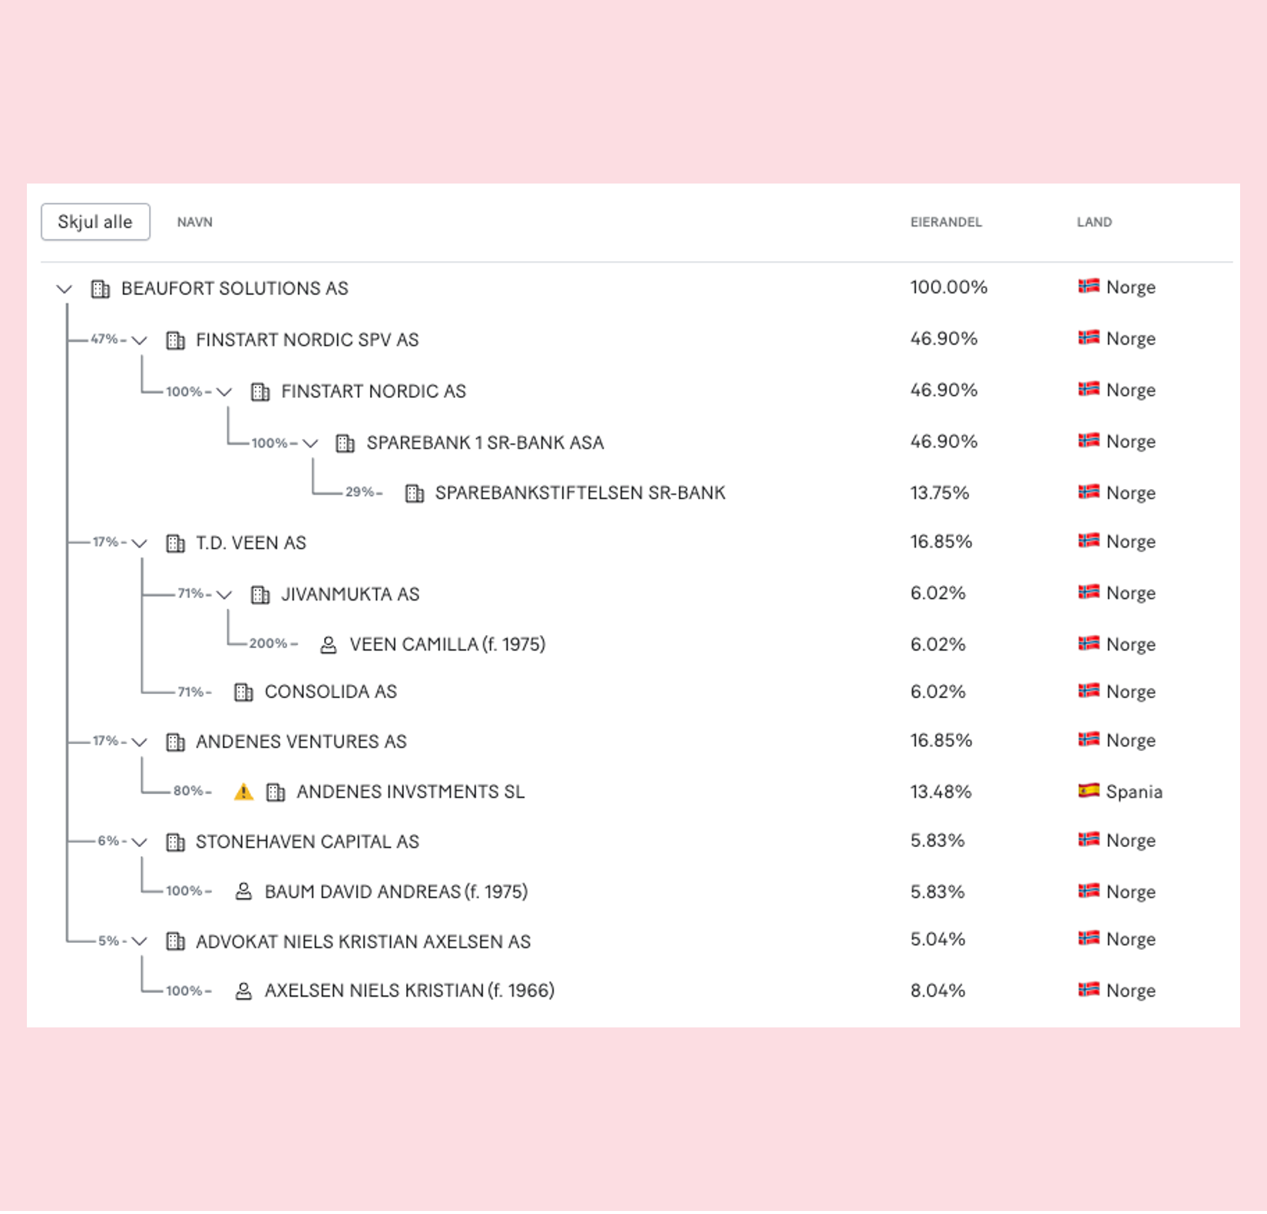This screenshot has height=1214, width=1267.
Task: Click the LAND column header
Action: [x=1094, y=222]
